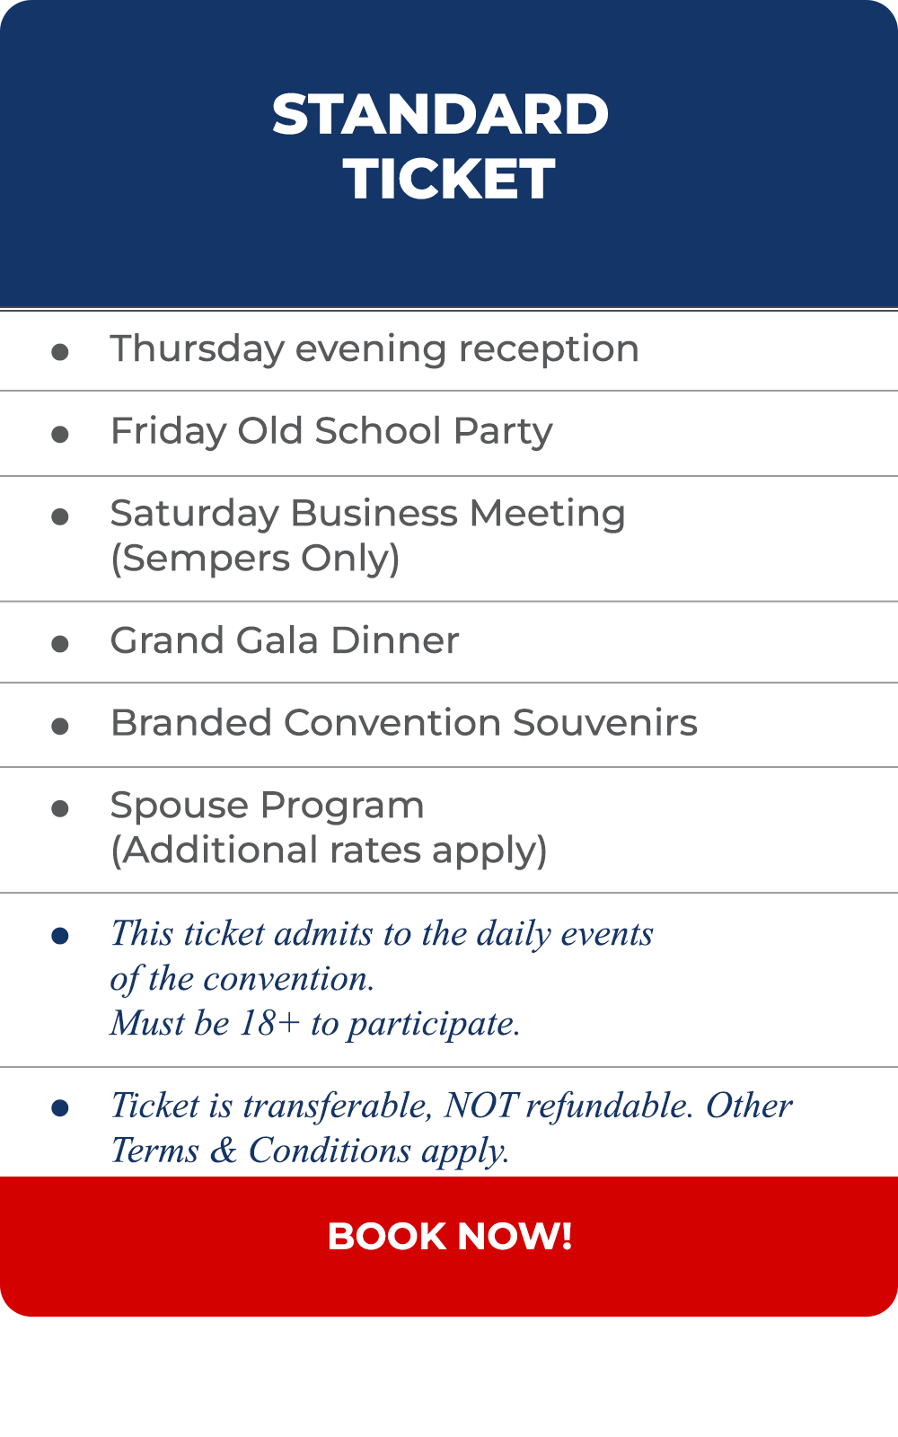Click the bullet next to Grand Gala Dinner
The height and width of the screenshot is (1437, 898).
tap(60, 644)
